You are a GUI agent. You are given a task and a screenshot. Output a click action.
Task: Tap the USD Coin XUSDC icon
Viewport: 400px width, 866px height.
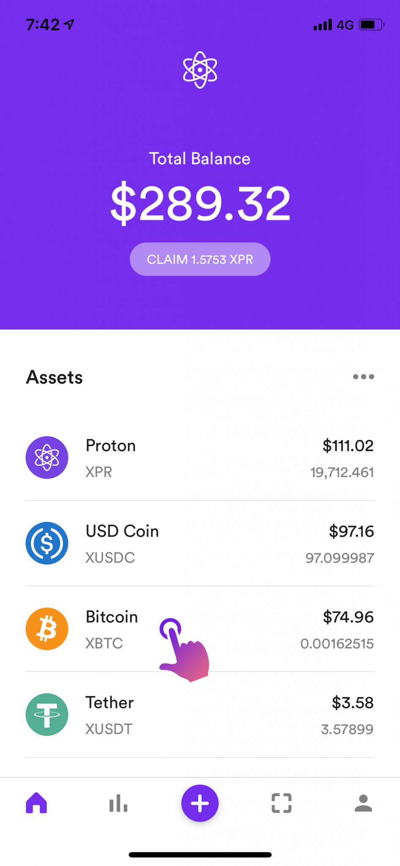47,543
